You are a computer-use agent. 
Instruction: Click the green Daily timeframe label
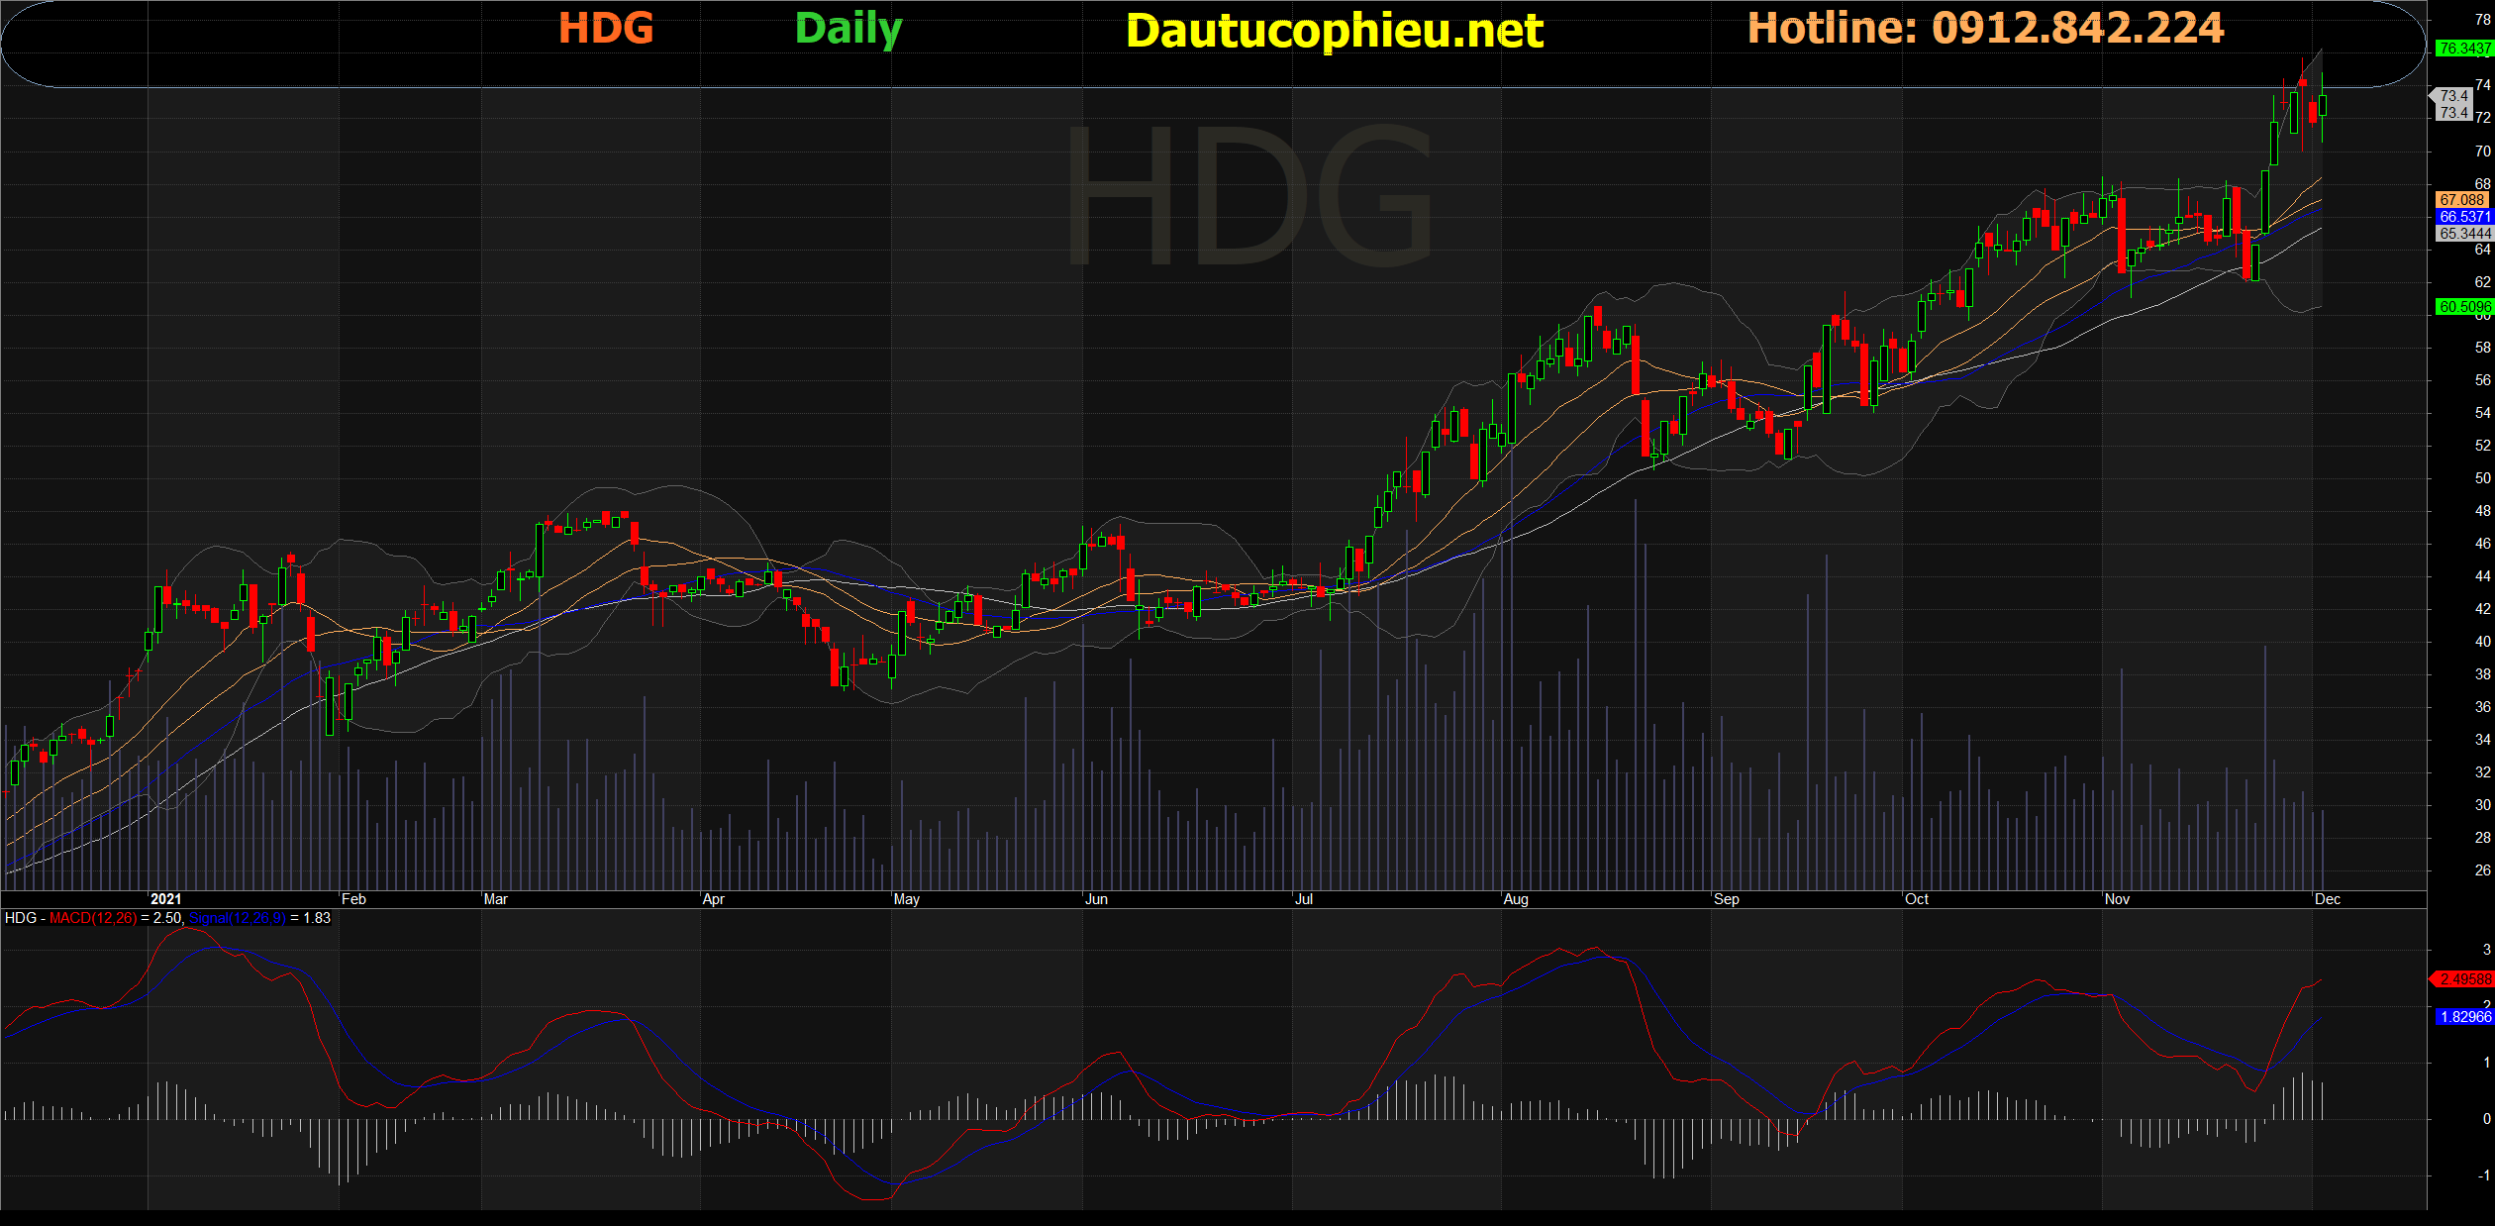click(848, 29)
